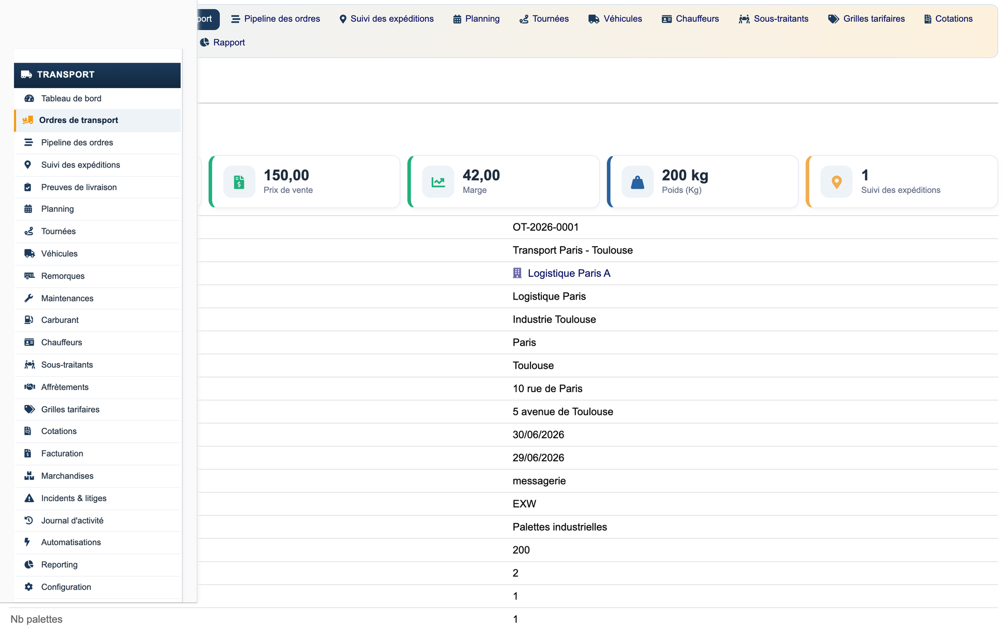Click the Sous-traitants people icon in sidebar
Screen dimensions: 1008x629
point(30,365)
